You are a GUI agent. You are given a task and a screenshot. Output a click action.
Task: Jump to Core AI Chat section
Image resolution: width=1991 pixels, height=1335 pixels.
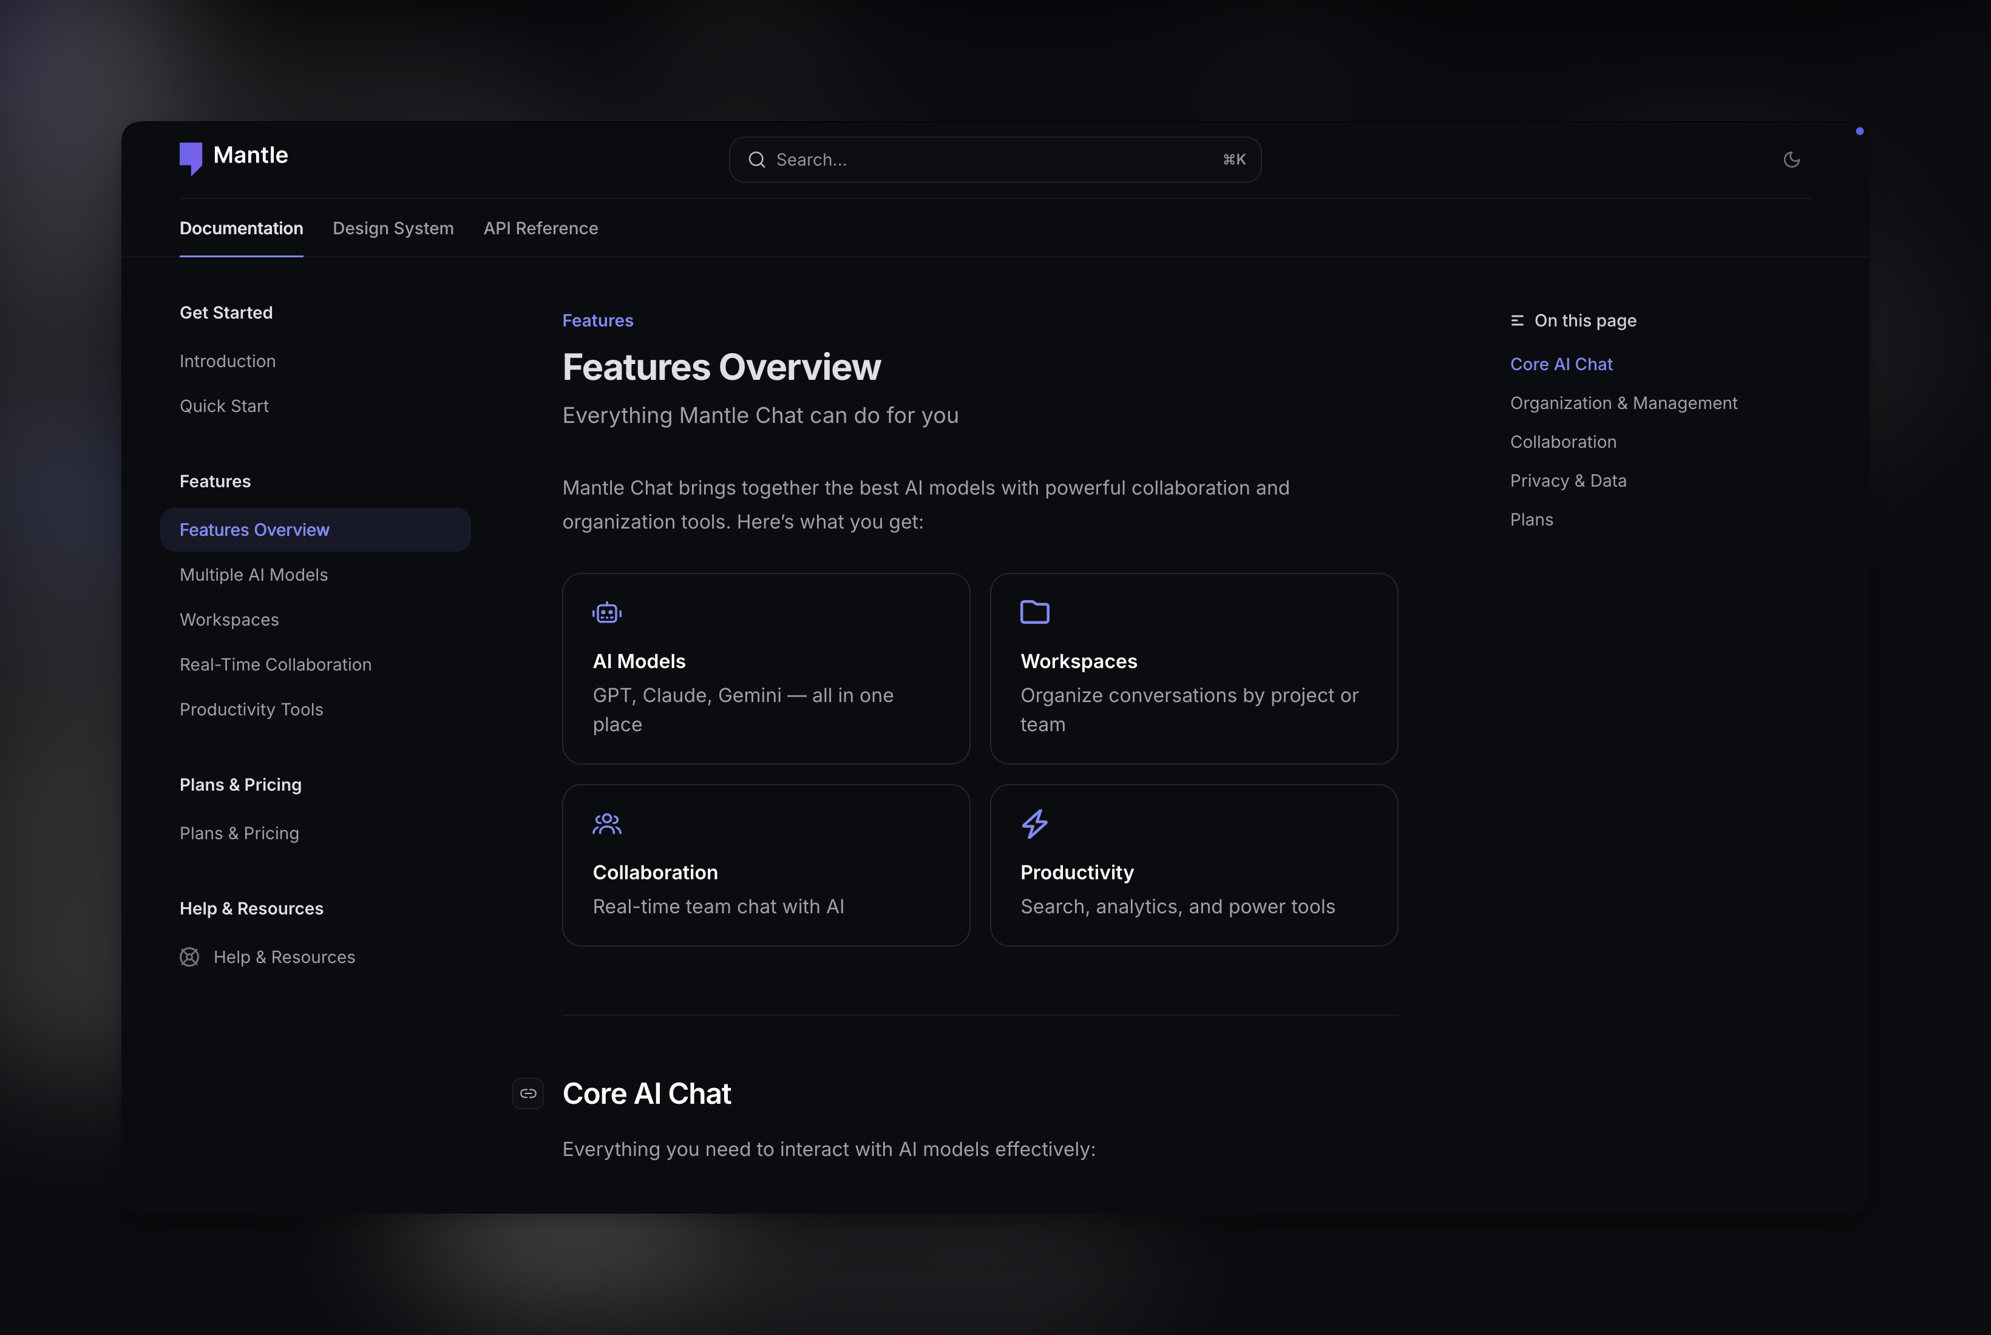click(x=1561, y=365)
